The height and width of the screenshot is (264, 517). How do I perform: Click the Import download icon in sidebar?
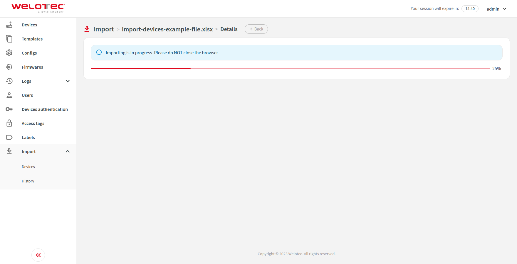pyautogui.click(x=9, y=151)
